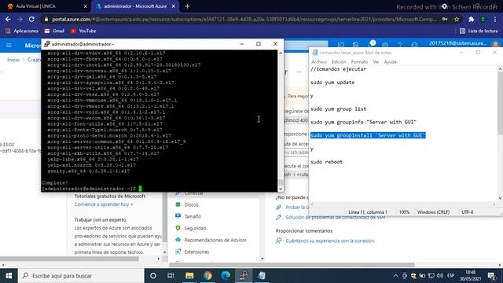The width and height of the screenshot is (503, 283).
Task: Click UTF-8 status bar entry
Action: [x=467, y=212]
